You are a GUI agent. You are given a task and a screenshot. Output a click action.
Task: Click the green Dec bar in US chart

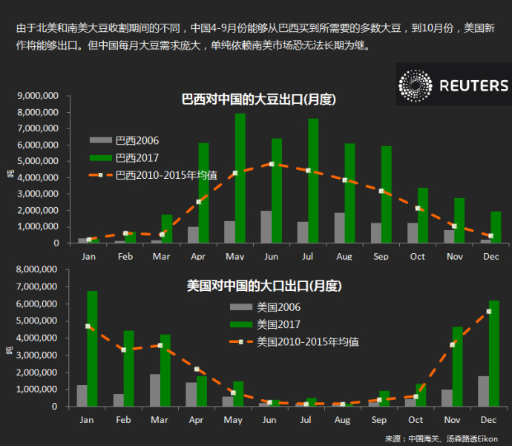(495, 353)
